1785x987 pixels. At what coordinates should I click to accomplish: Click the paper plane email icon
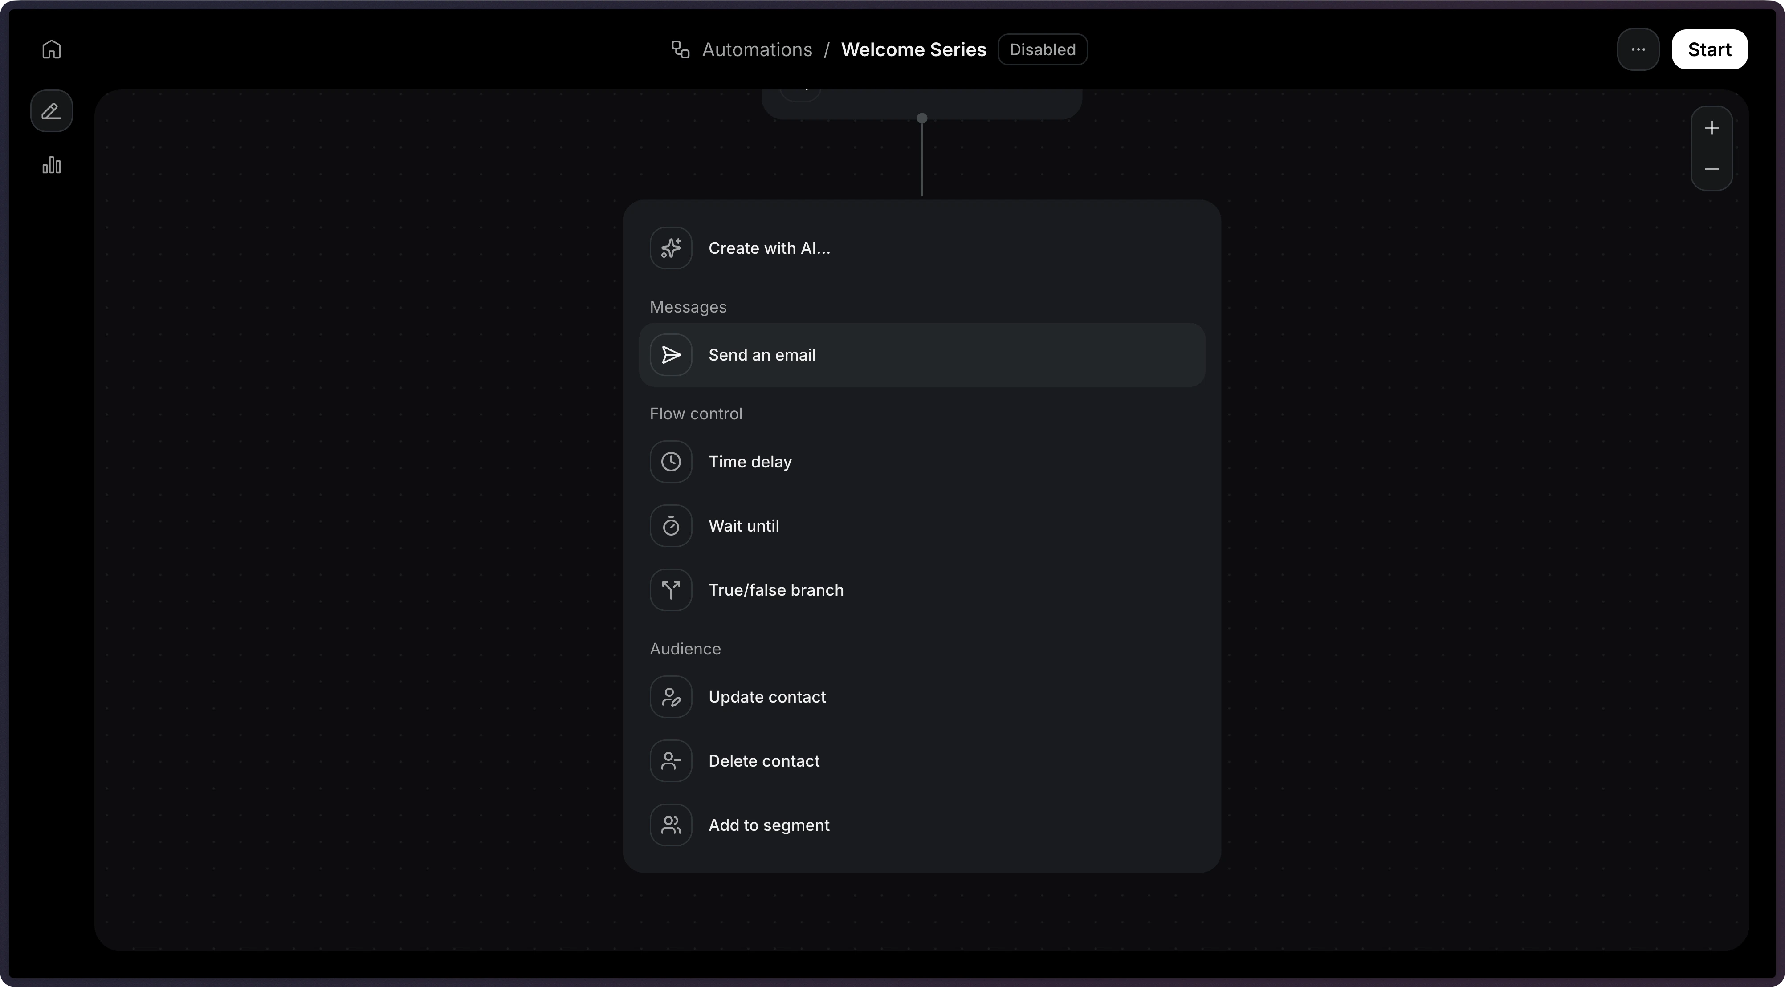point(670,355)
